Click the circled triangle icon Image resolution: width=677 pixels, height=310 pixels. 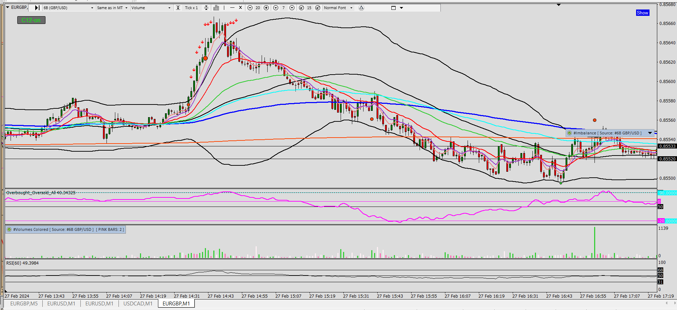click(361, 8)
